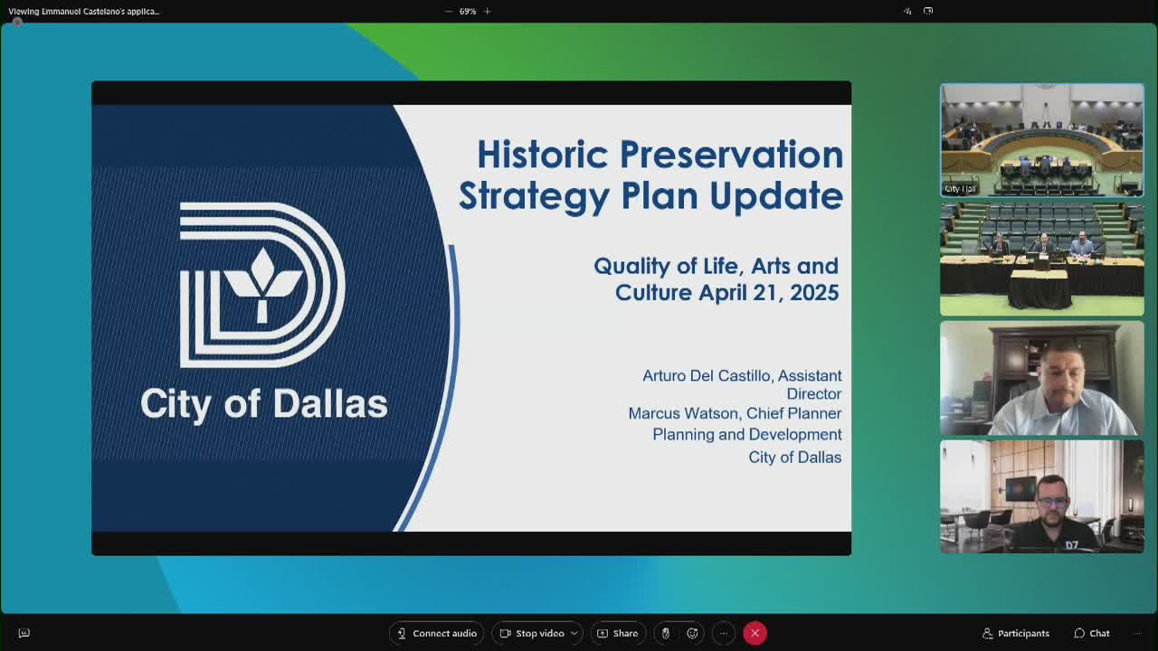Click the zoom in plus control
1158x651 pixels.
click(x=487, y=11)
